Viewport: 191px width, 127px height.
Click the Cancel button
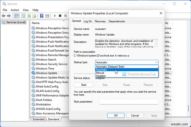[x=135, y=115]
